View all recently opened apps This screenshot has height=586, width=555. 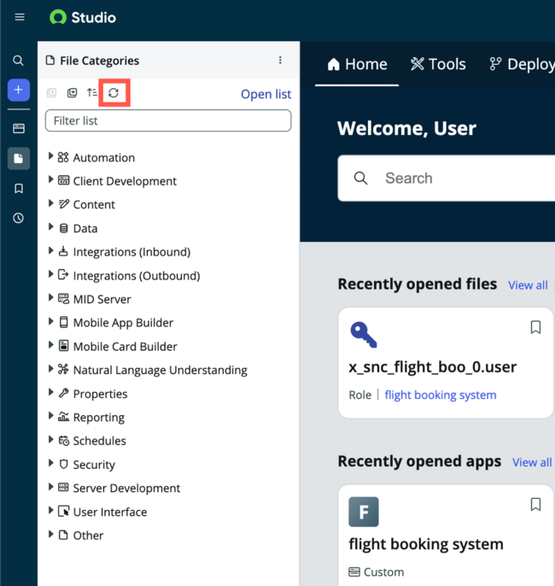[x=532, y=462]
